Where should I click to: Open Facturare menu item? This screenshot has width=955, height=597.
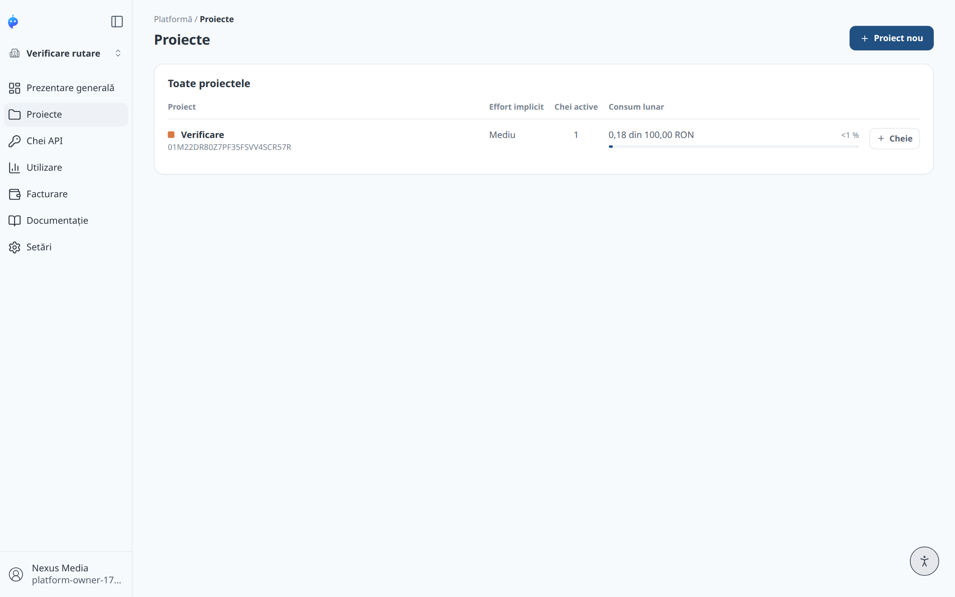tap(66, 194)
